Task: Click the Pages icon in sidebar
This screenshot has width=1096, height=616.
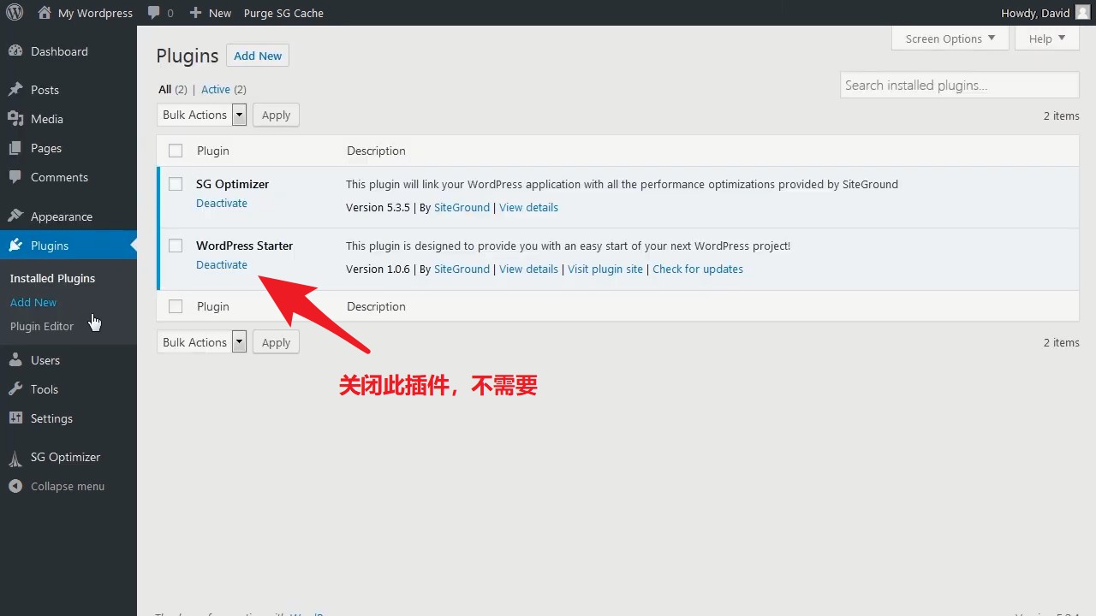Action: click(15, 148)
